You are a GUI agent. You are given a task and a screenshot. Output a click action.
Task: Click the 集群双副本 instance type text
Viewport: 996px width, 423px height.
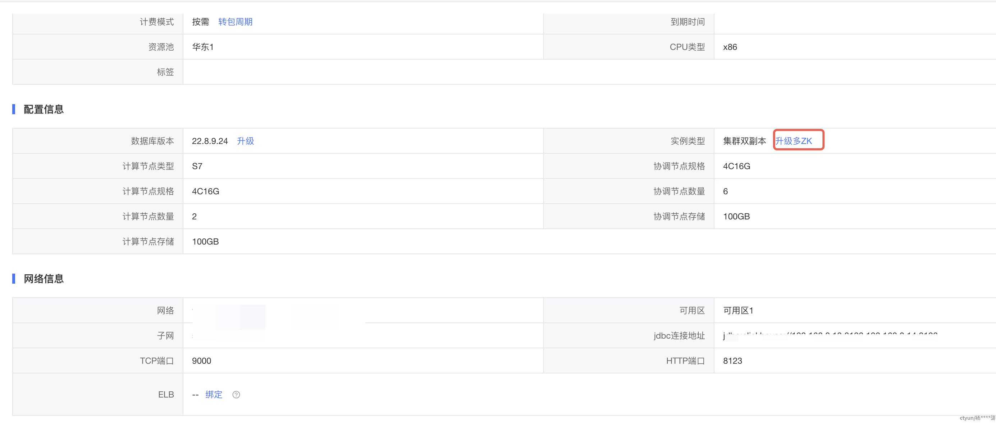(744, 141)
